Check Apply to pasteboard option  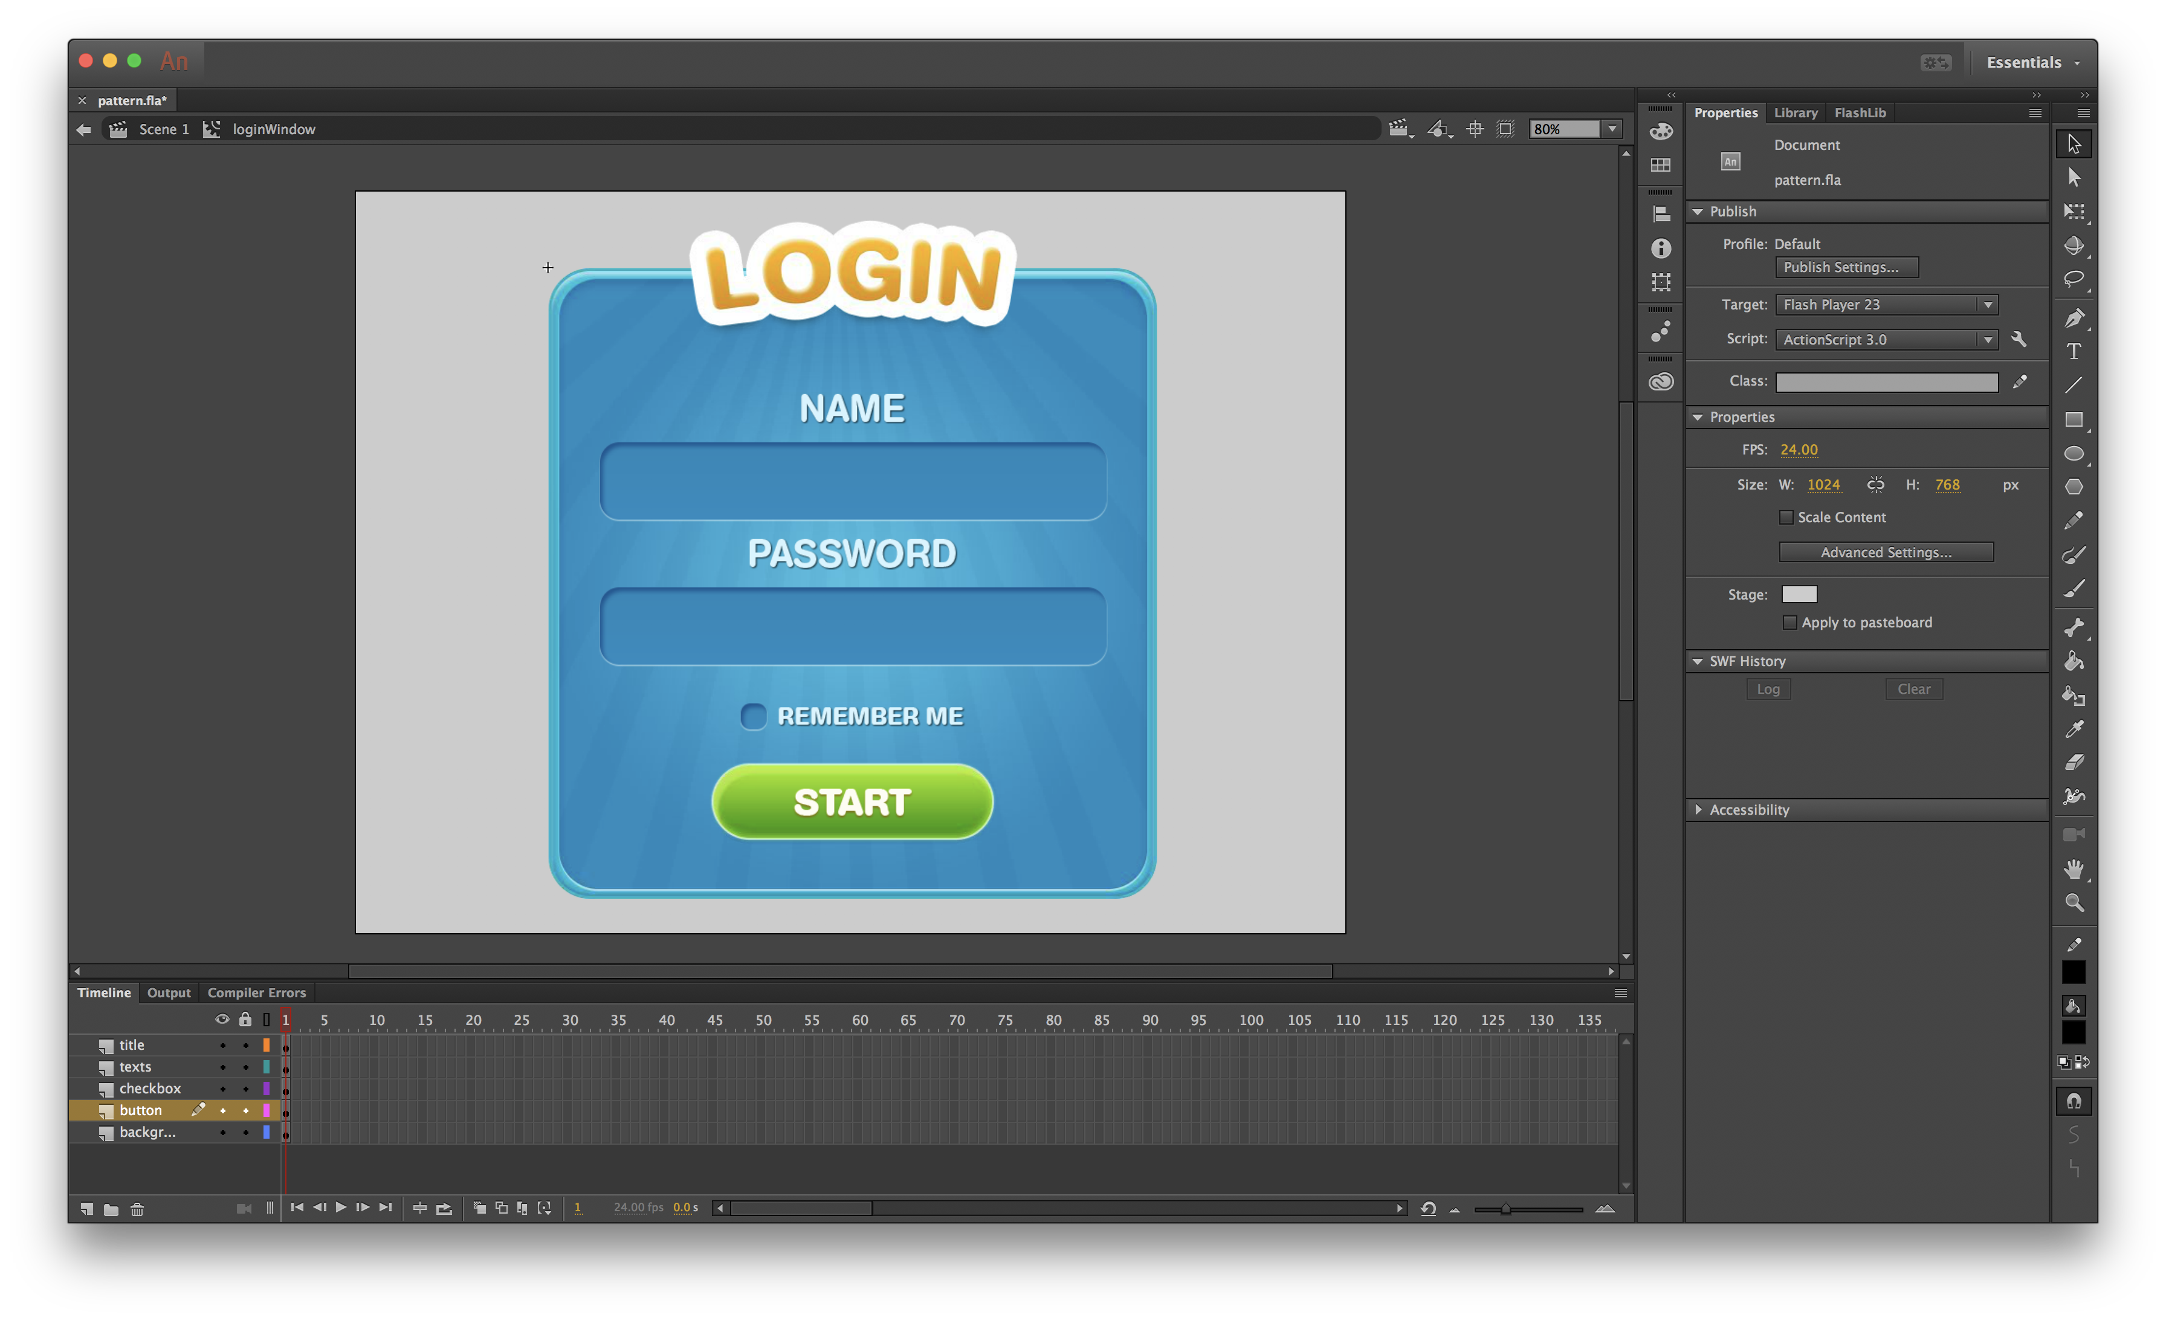tap(1789, 622)
